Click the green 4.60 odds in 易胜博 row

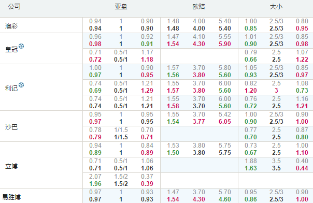click(x=225, y=199)
